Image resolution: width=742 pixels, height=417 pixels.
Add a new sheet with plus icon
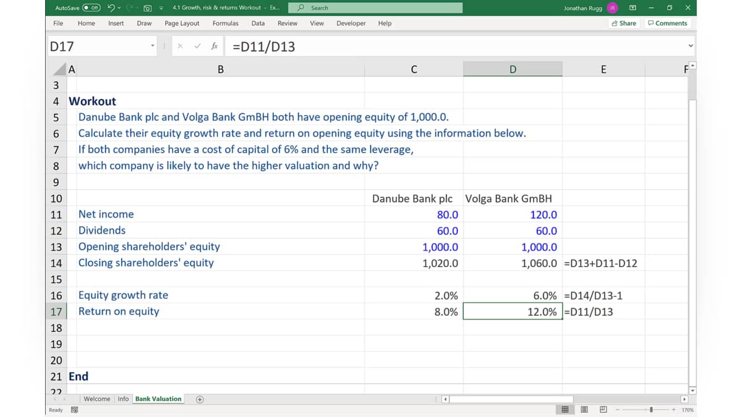click(200, 399)
